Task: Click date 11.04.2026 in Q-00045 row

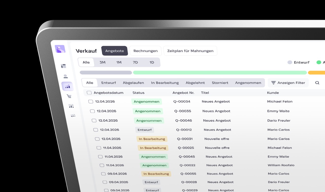Action: tap(113, 157)
